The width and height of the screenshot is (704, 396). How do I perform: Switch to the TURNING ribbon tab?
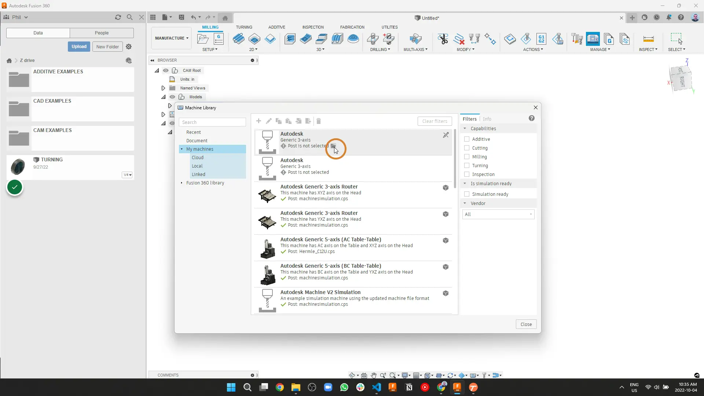244,27
